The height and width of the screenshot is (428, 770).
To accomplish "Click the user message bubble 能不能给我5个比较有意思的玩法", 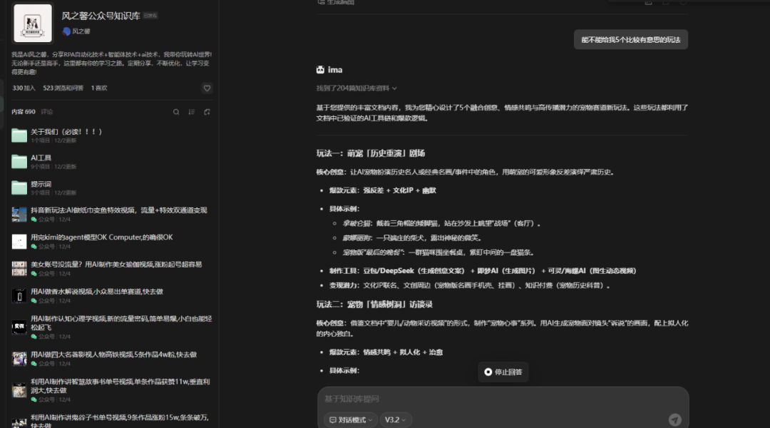I will (631, 40).
